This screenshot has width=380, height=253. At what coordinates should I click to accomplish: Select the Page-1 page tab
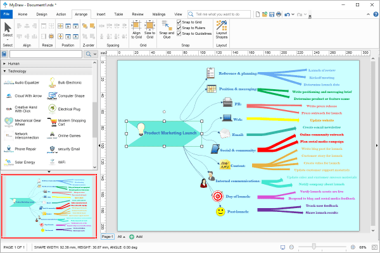[108, 237]
